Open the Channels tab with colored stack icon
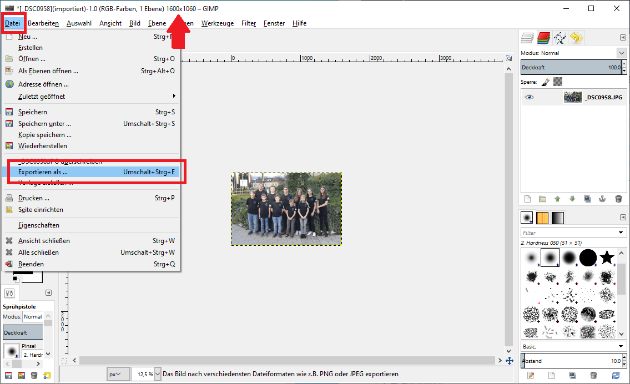Viewport: 630px width, 384px height. (543, 38)
